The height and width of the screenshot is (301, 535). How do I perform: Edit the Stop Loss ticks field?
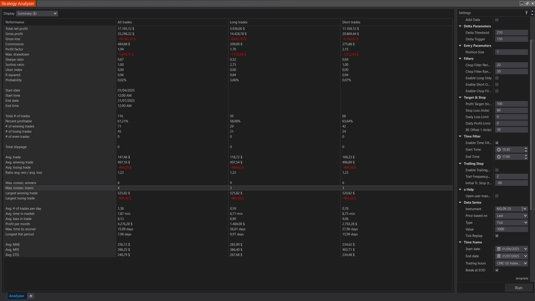click(511, 110)
